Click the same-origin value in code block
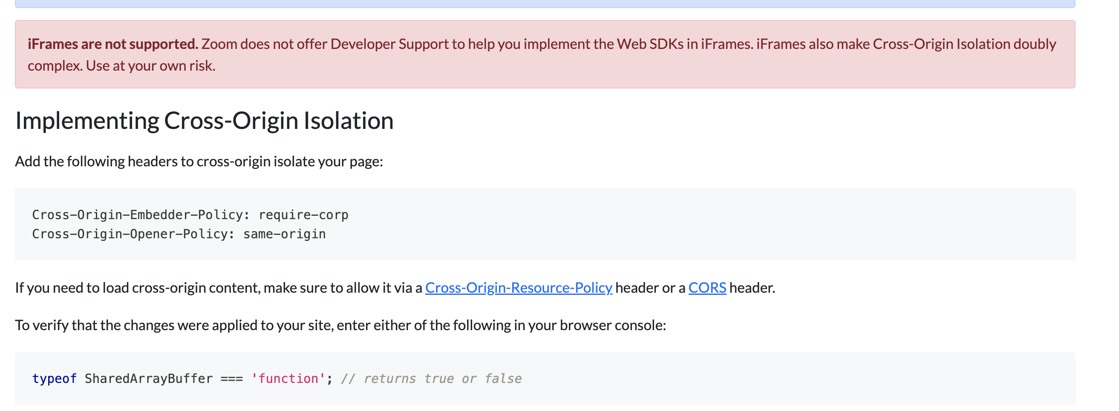The height and width of the screenshot is (411, 1119). [284, 234]
